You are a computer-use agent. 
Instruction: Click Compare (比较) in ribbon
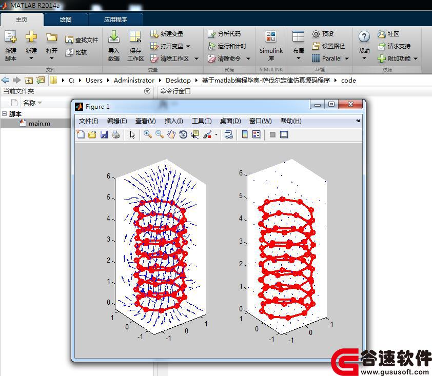[x=76, y=52]
